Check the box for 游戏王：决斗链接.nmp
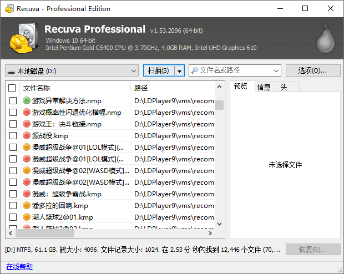This screenshot has width=344, height=274. pyautogui.click(x=13, y=124)
